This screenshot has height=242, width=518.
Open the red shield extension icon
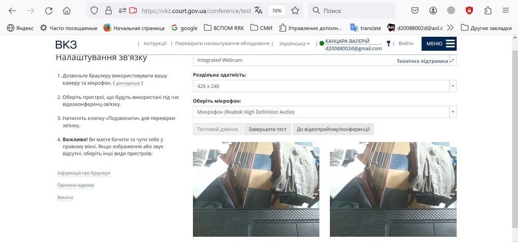click(469, 10)
